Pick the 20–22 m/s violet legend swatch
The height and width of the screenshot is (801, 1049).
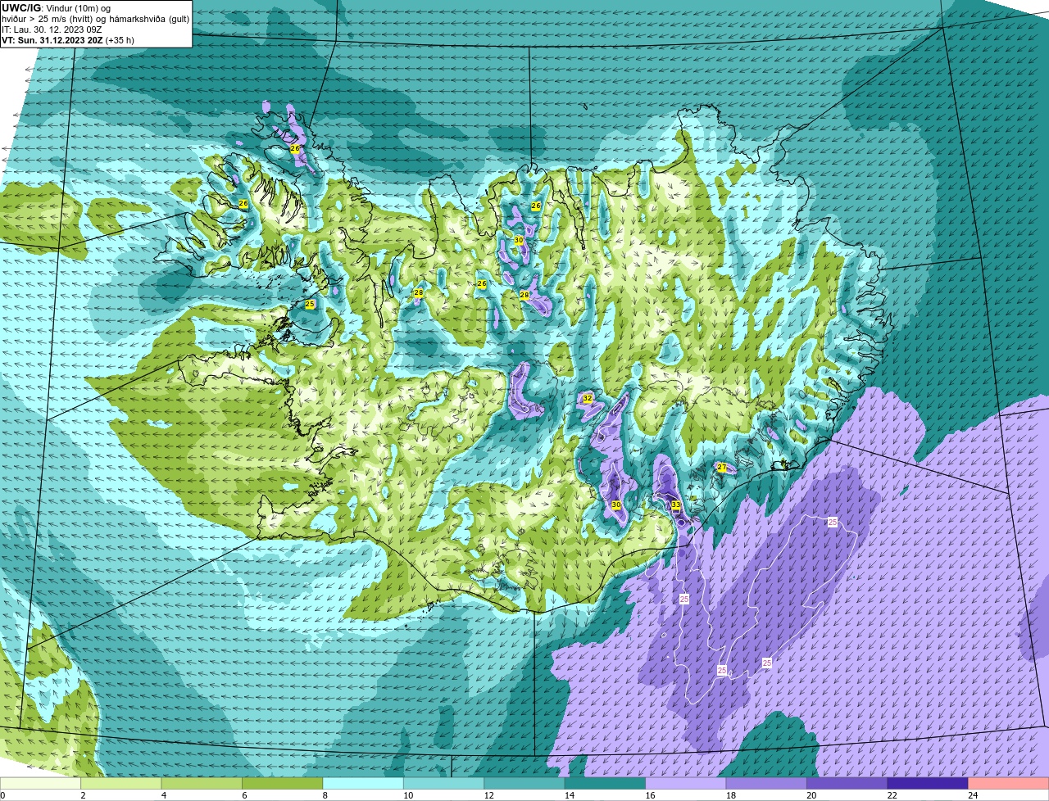click(847, 783)
